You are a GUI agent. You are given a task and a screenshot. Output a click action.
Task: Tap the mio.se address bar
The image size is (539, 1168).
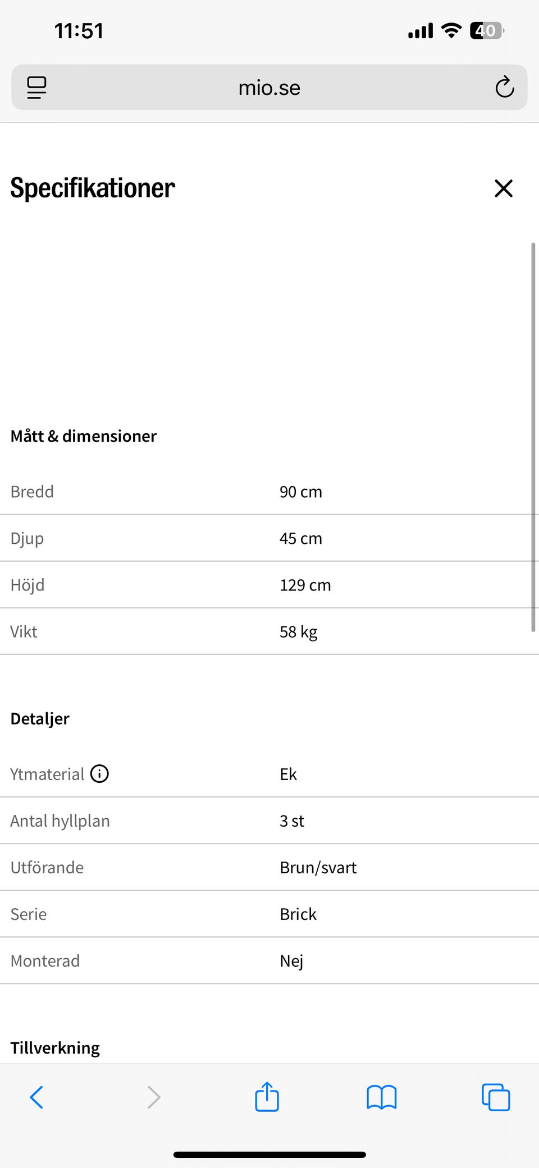point(269,88)
